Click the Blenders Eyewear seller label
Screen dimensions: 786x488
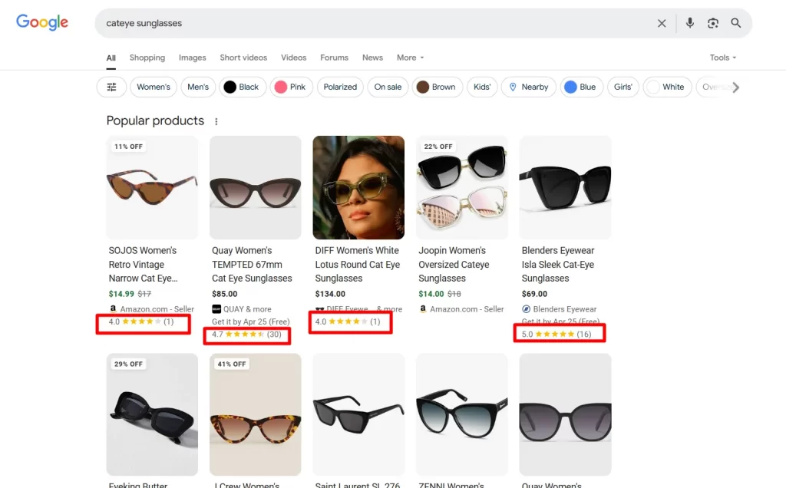(560, 309)
